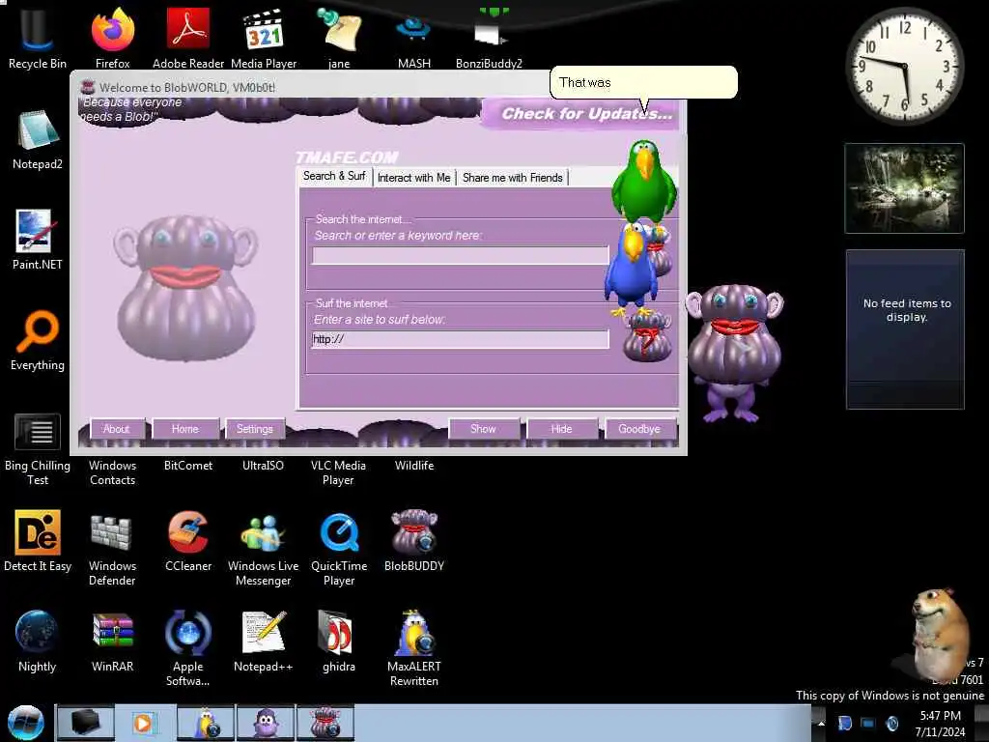Show hidden system tray icons
Image resolution: width=989 pixels, height=742 pixels.
tap(821, 723)
